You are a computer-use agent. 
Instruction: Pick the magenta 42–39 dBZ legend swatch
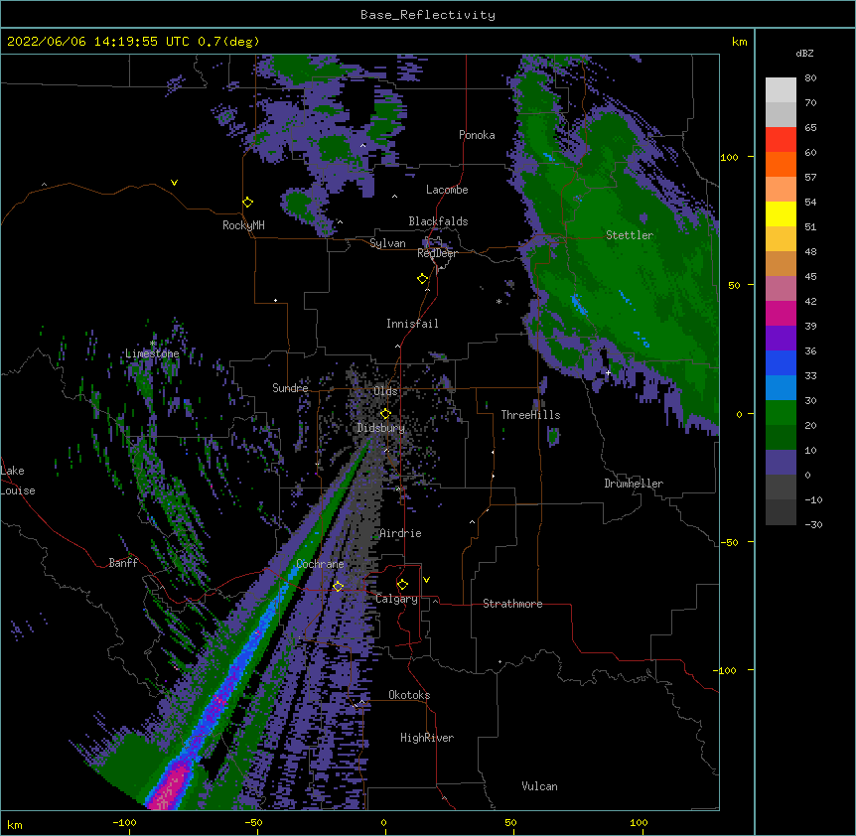(781, 313)
